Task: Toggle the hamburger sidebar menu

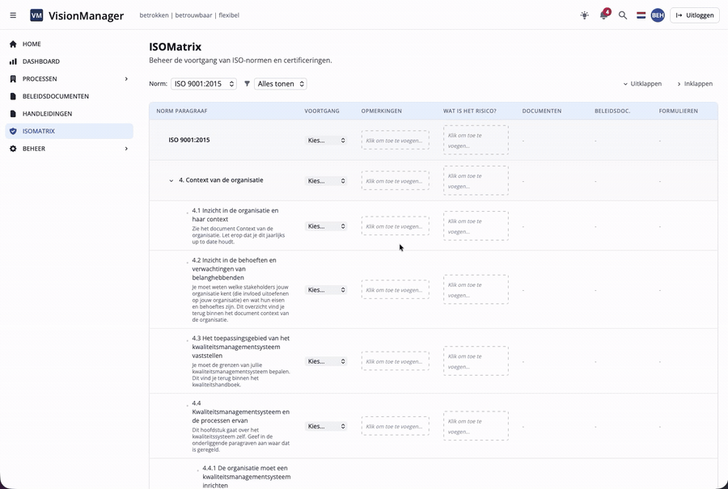Action: [13, 15]
